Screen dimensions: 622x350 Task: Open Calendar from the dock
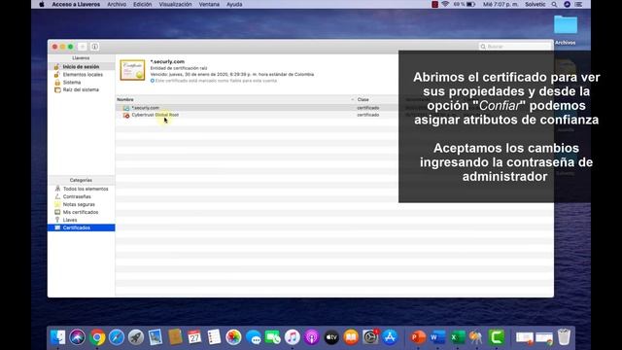point(194,337)
